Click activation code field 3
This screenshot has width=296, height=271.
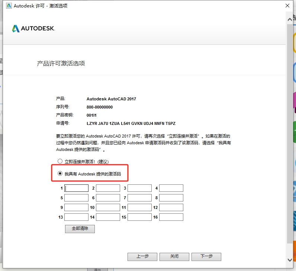pos(139,188)
